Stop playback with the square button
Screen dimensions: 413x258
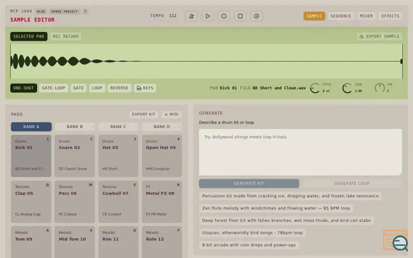(240, 16)
